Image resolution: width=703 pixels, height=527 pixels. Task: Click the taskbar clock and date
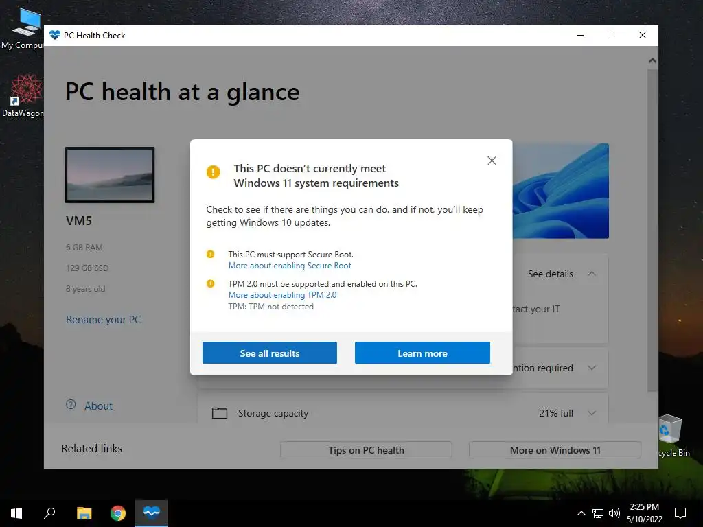click(x=644, y=513)
